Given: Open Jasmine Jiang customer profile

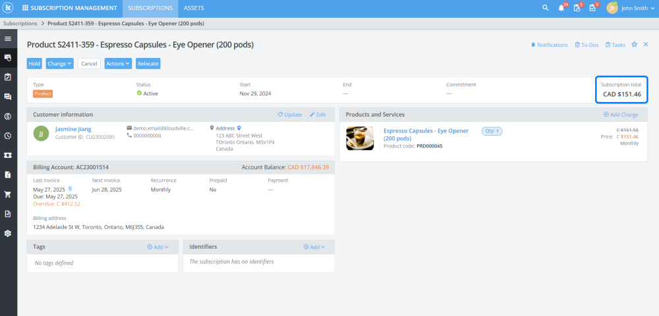Looking at the screenshot, I should tap(73, 129).
